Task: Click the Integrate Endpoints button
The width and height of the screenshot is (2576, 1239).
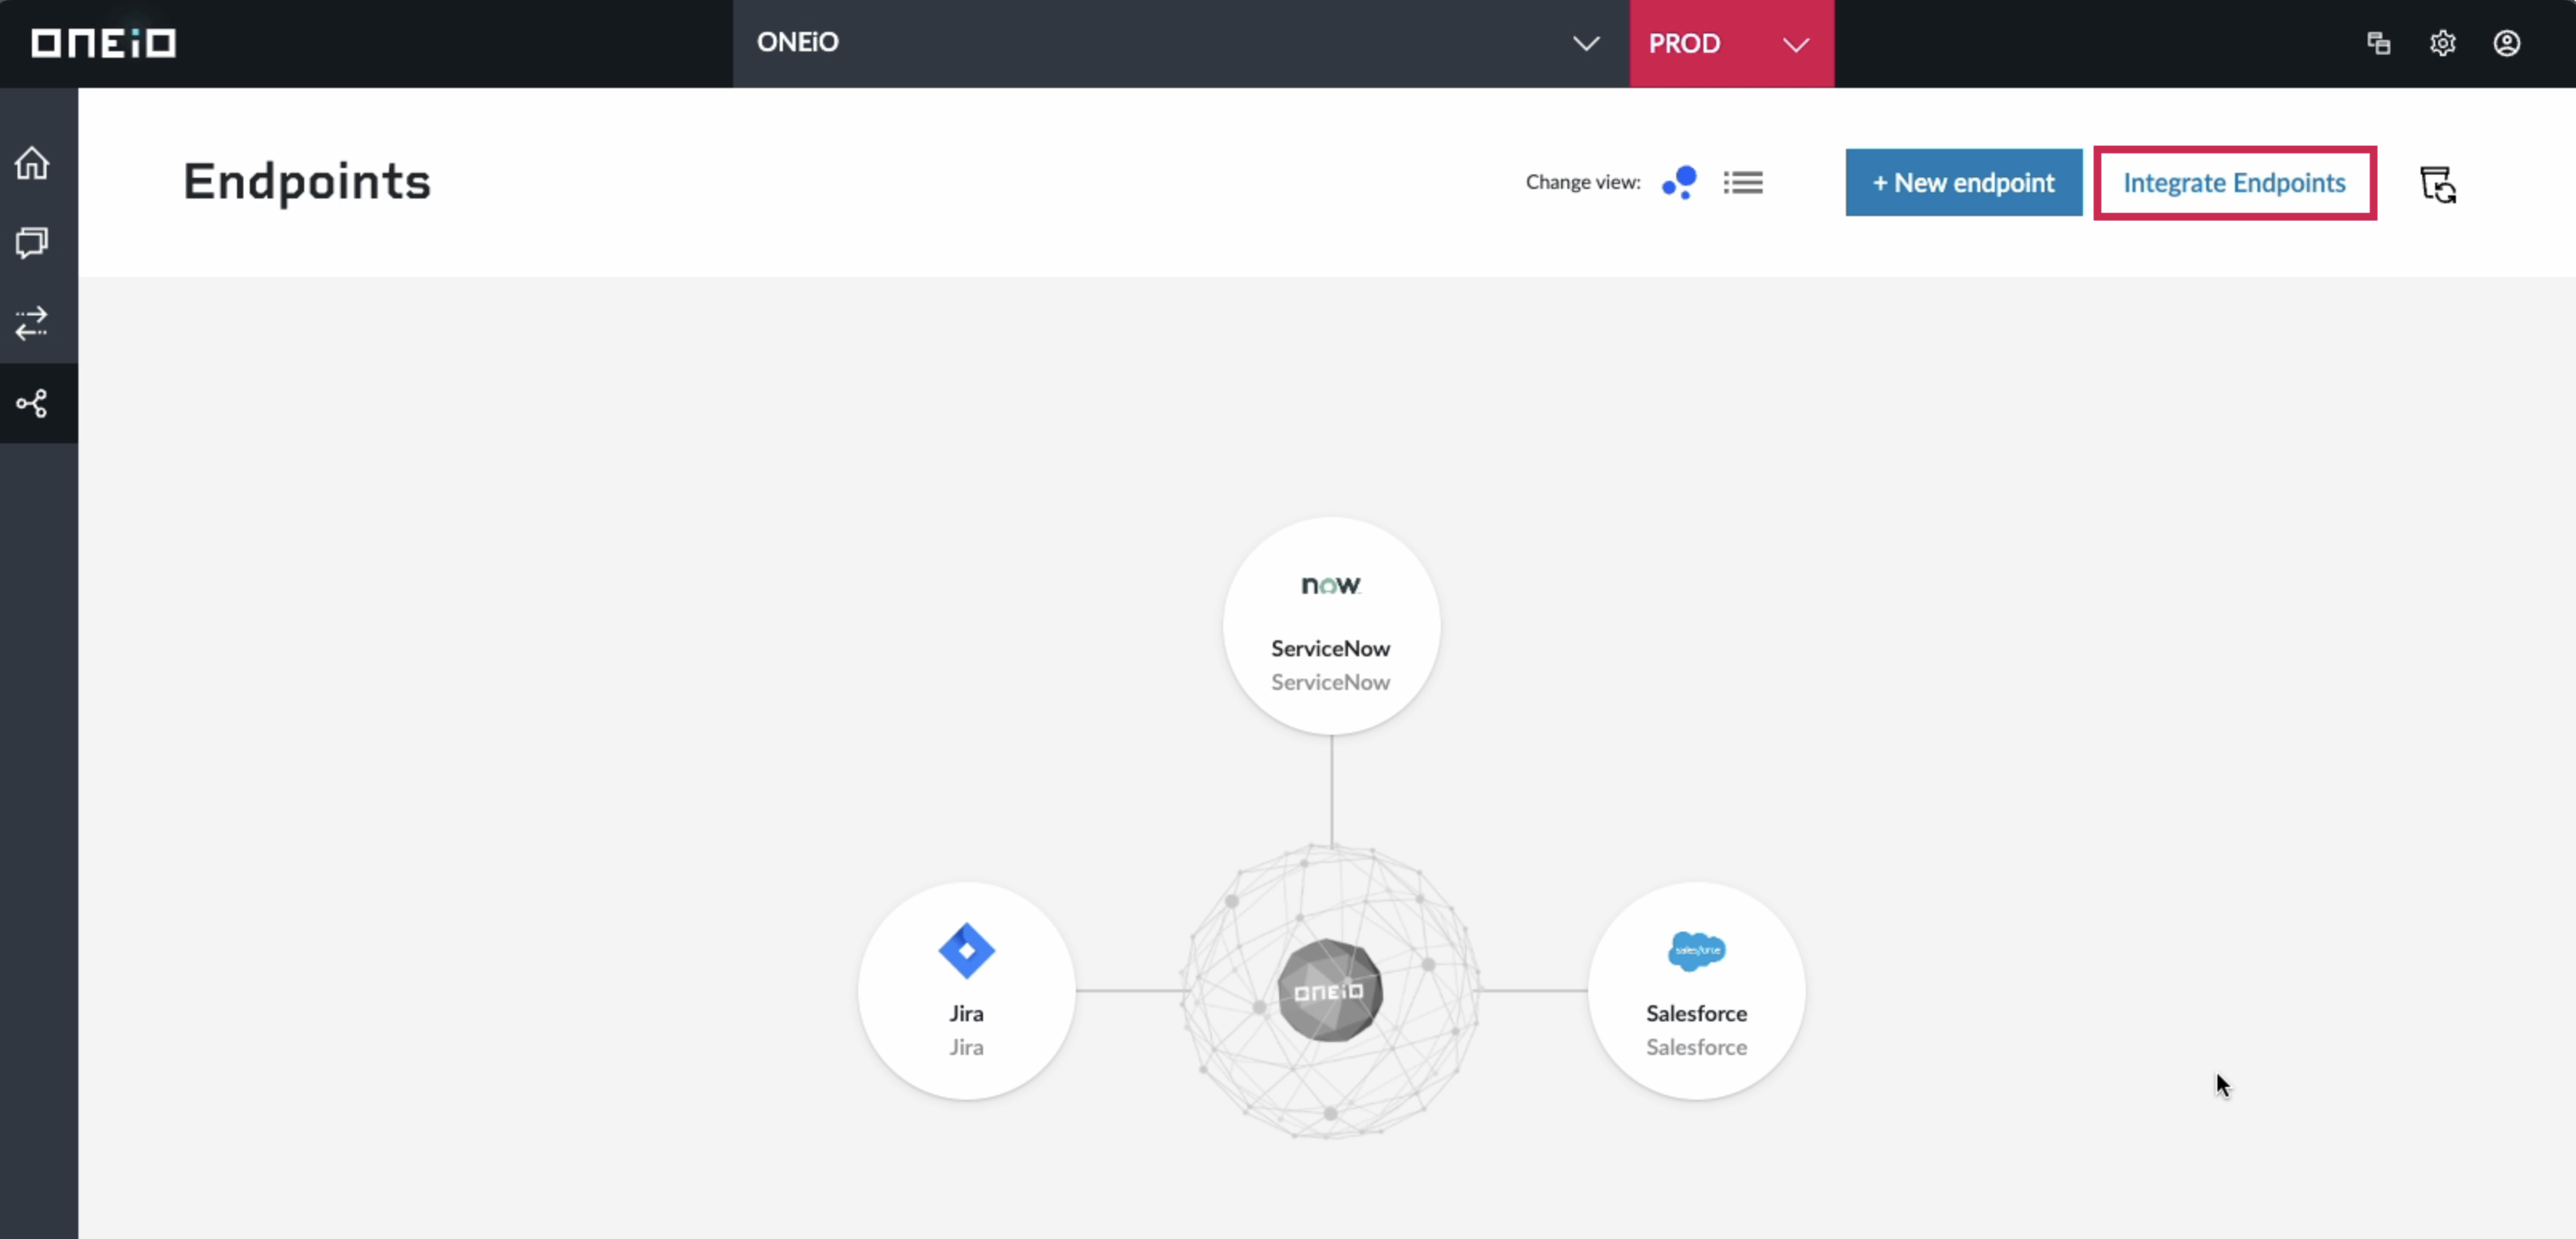Action: [2235, 182]
